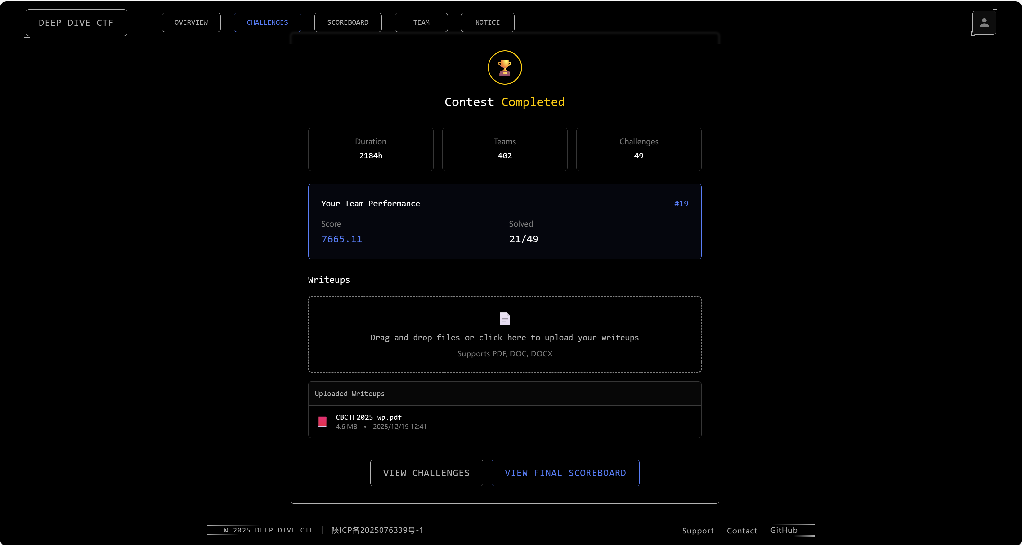
Task: Click the writeup upload drop zone
Action: [505, 335]
